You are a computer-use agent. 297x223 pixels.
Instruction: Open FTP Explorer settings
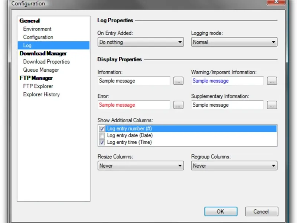coord(38,86)
